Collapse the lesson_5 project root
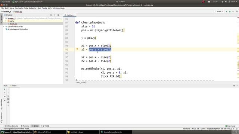Image resolution: width=239 pixels, height=134 pixels. (4, 18)
